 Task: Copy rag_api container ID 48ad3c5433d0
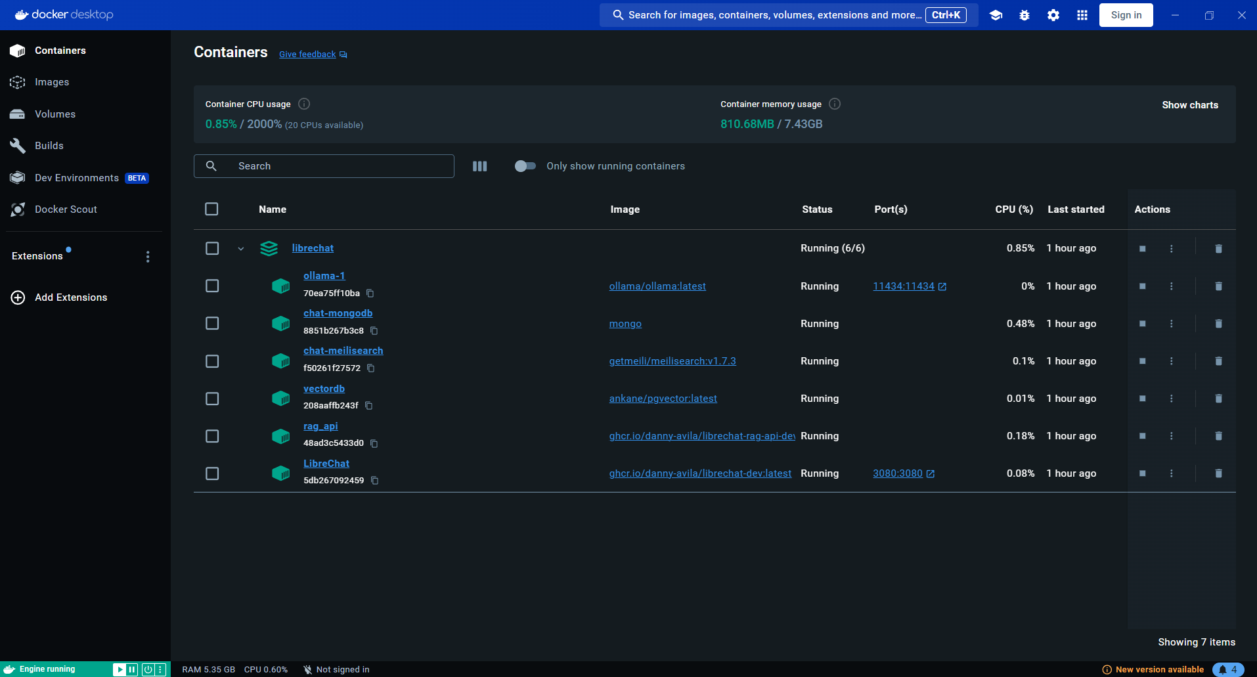[374, 443]
